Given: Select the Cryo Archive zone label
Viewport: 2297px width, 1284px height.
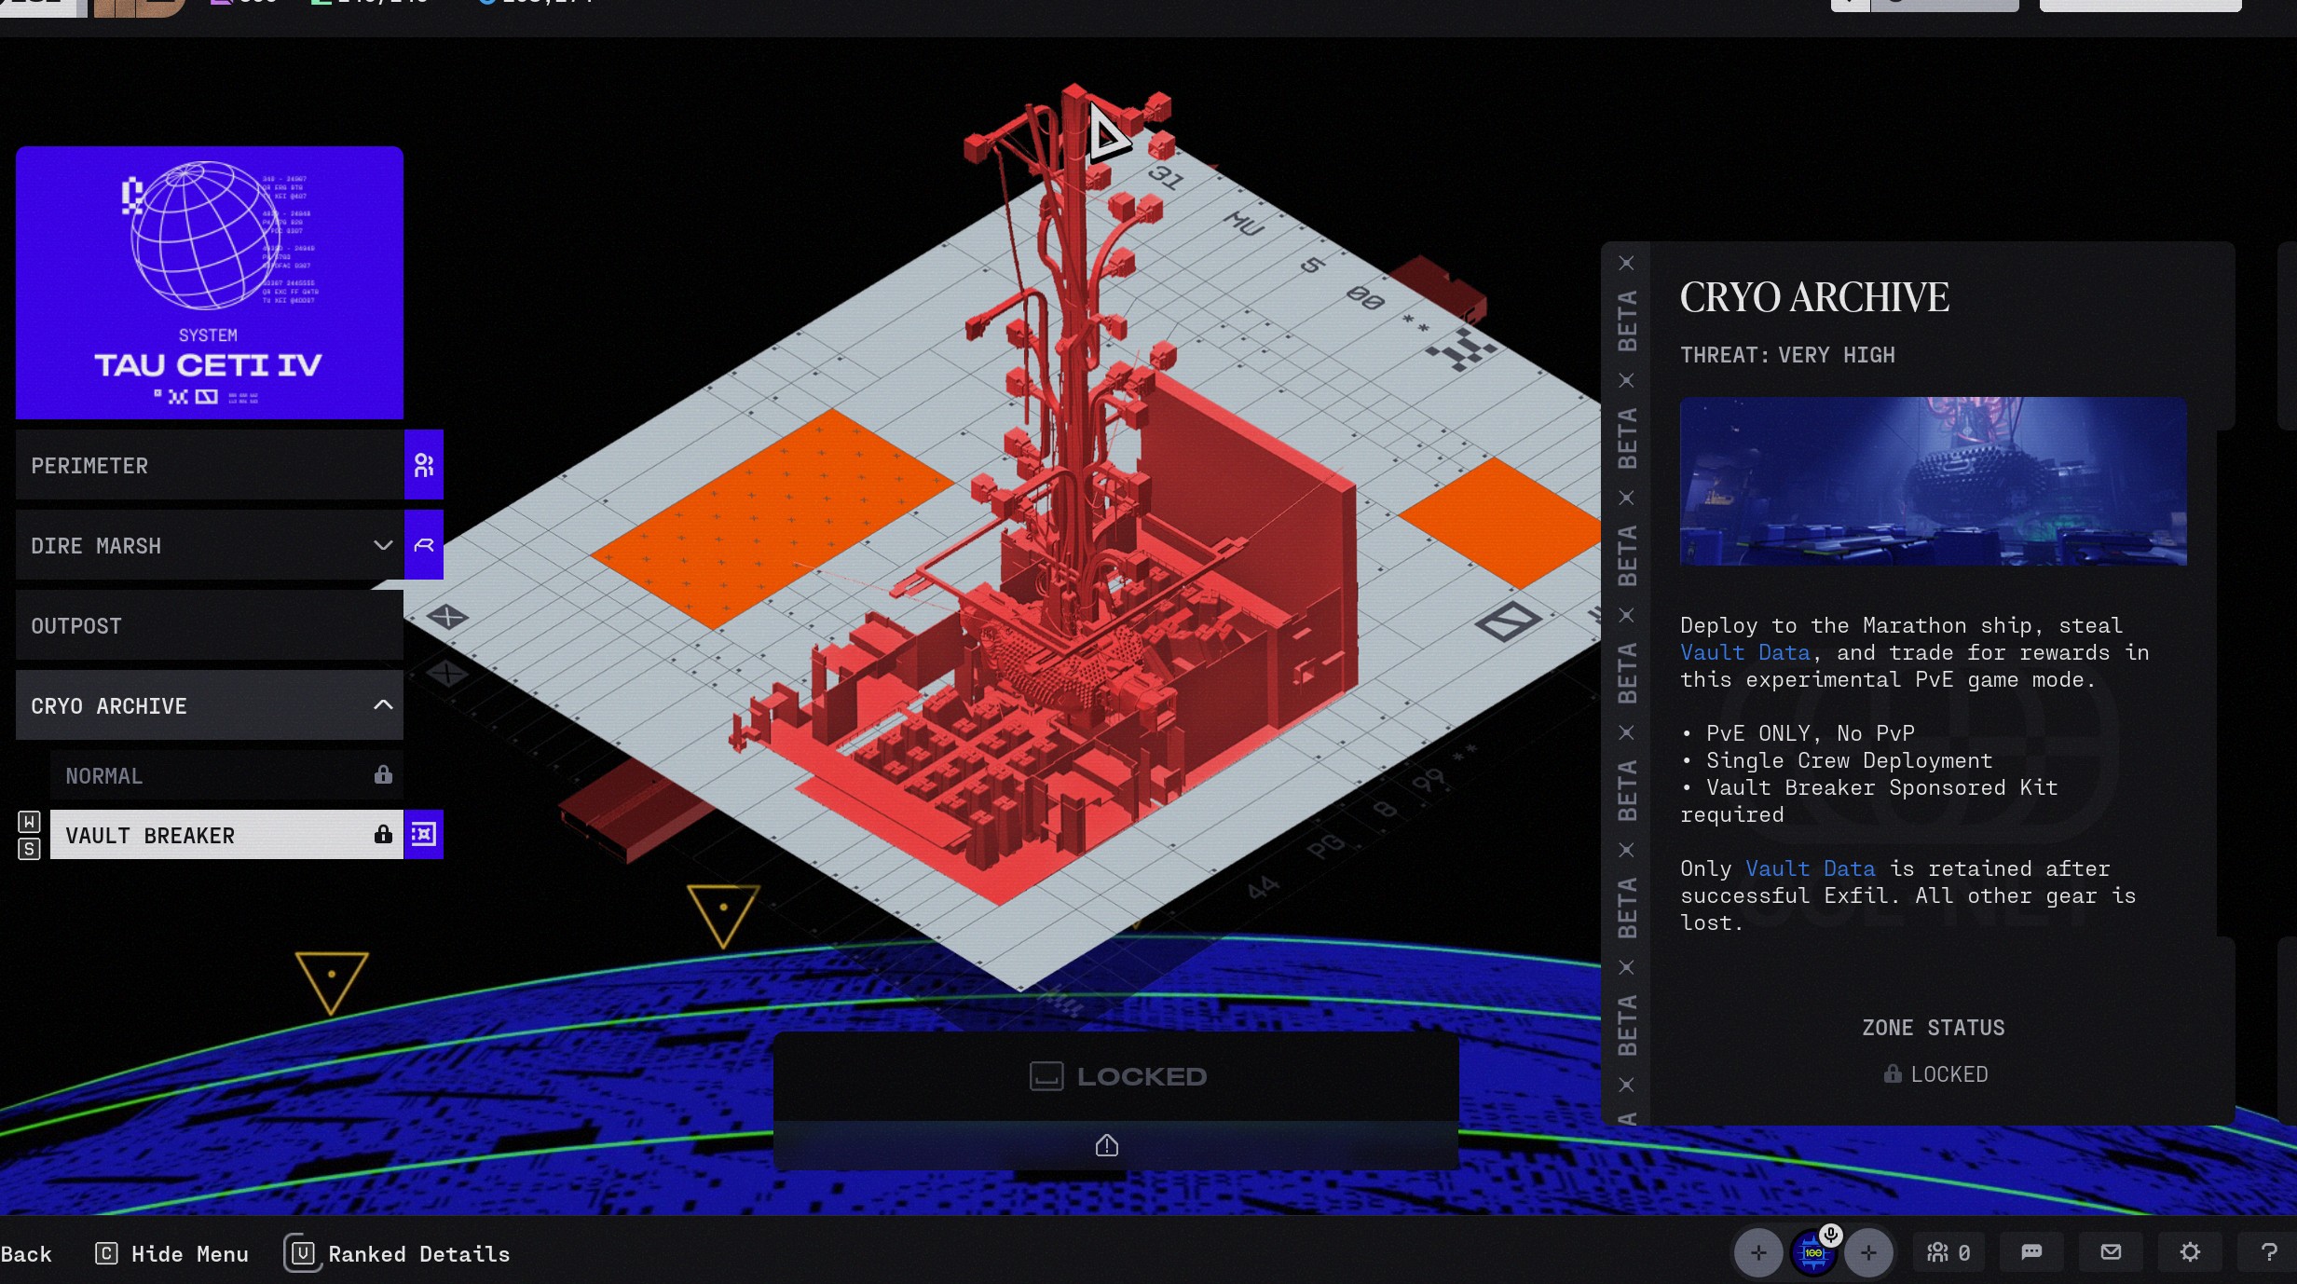Looking at the screenshot, I should click(109, 706).
